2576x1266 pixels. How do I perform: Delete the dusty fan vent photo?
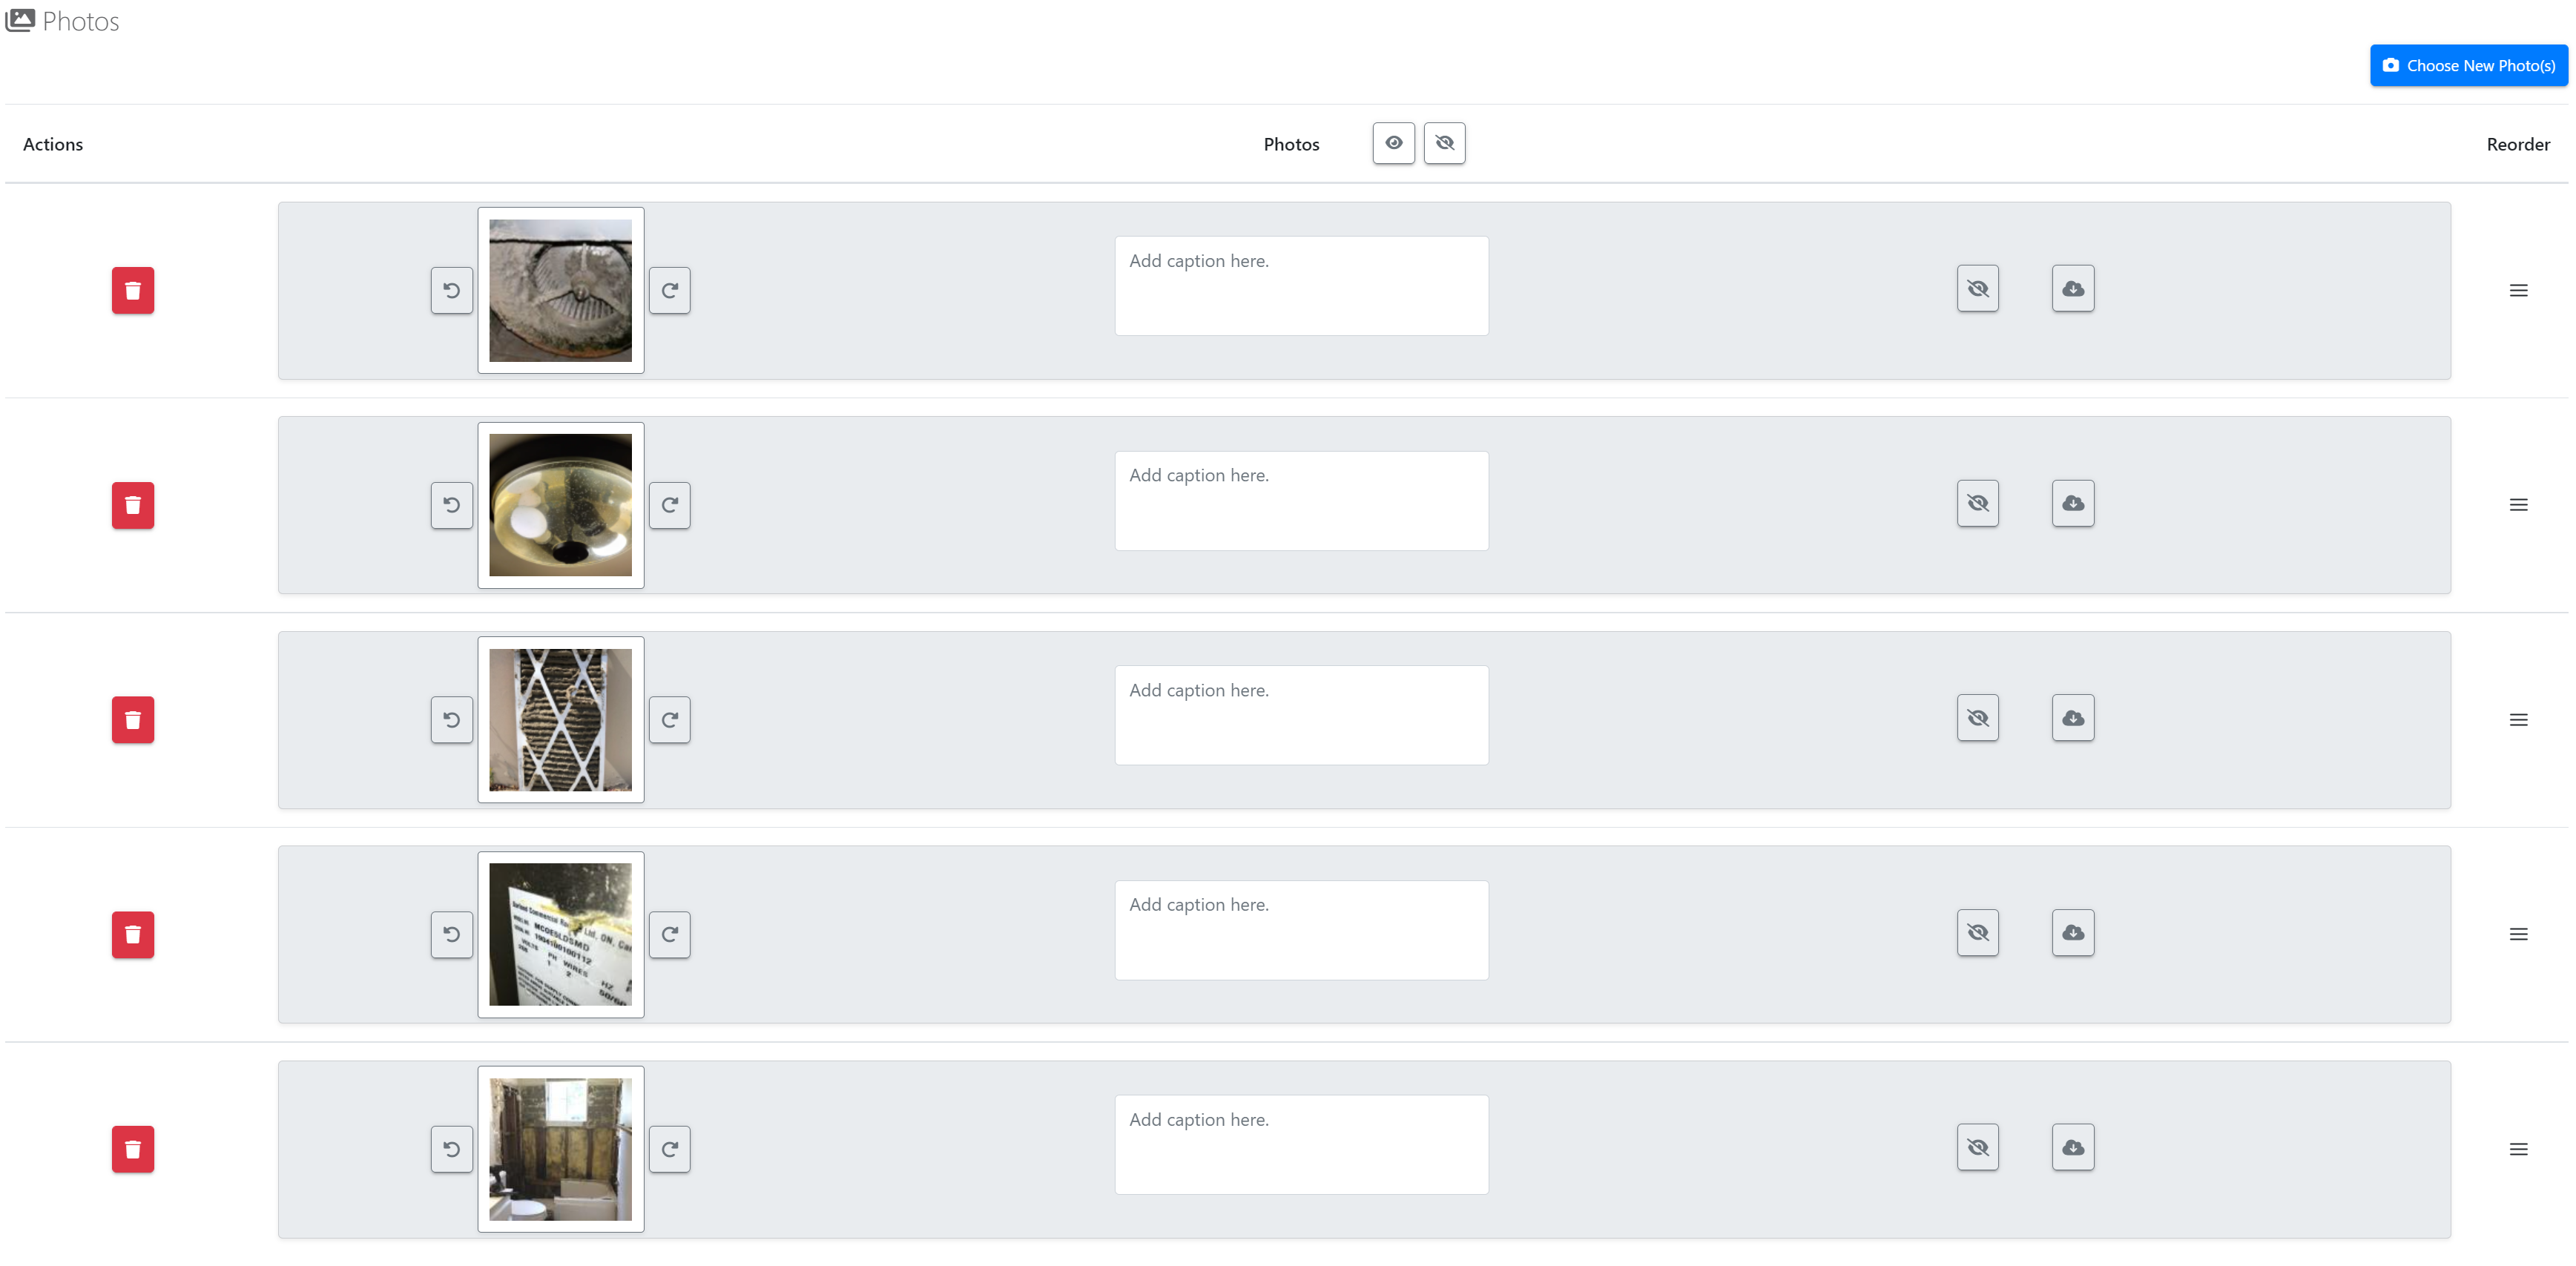pyautogui.click(x=132, y=290)
